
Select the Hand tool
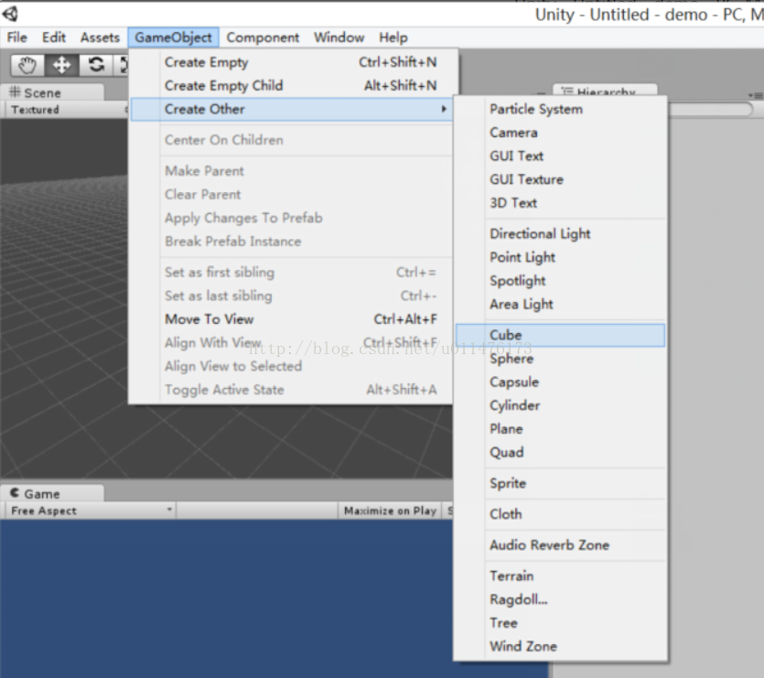(x=27, y=65)
